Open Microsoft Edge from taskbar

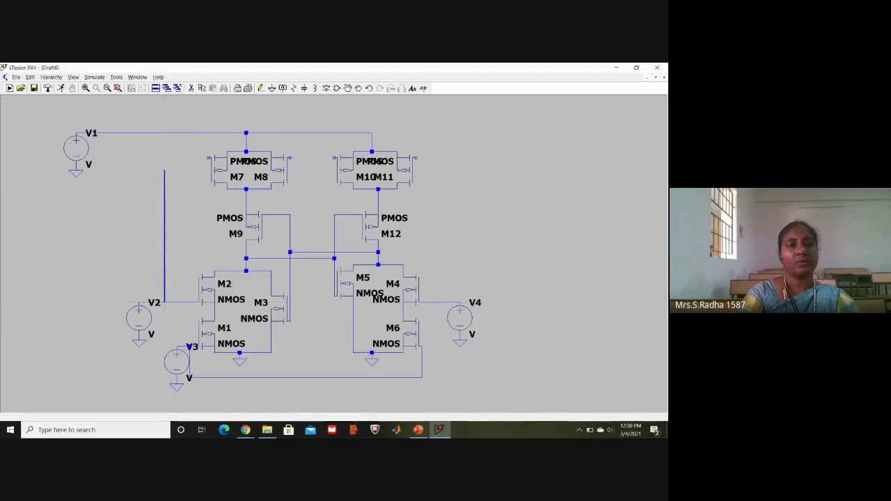(x=223, y=430)
